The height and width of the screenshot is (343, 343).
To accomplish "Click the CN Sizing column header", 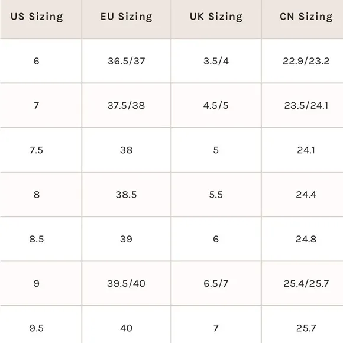I will pyautogui.click(x=302, y=19).
